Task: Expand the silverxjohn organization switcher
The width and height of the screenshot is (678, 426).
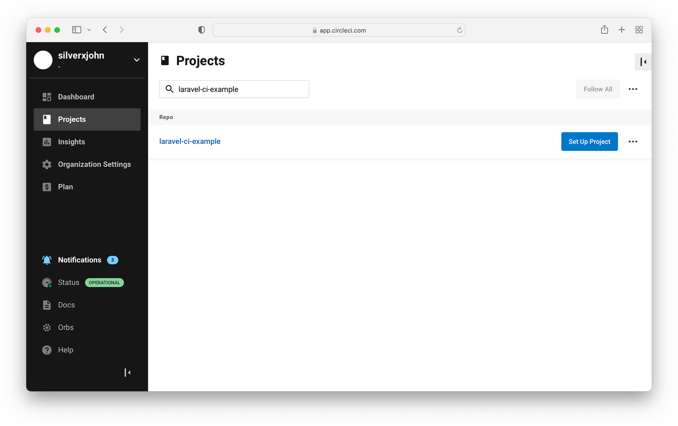Action: (136, 60)
